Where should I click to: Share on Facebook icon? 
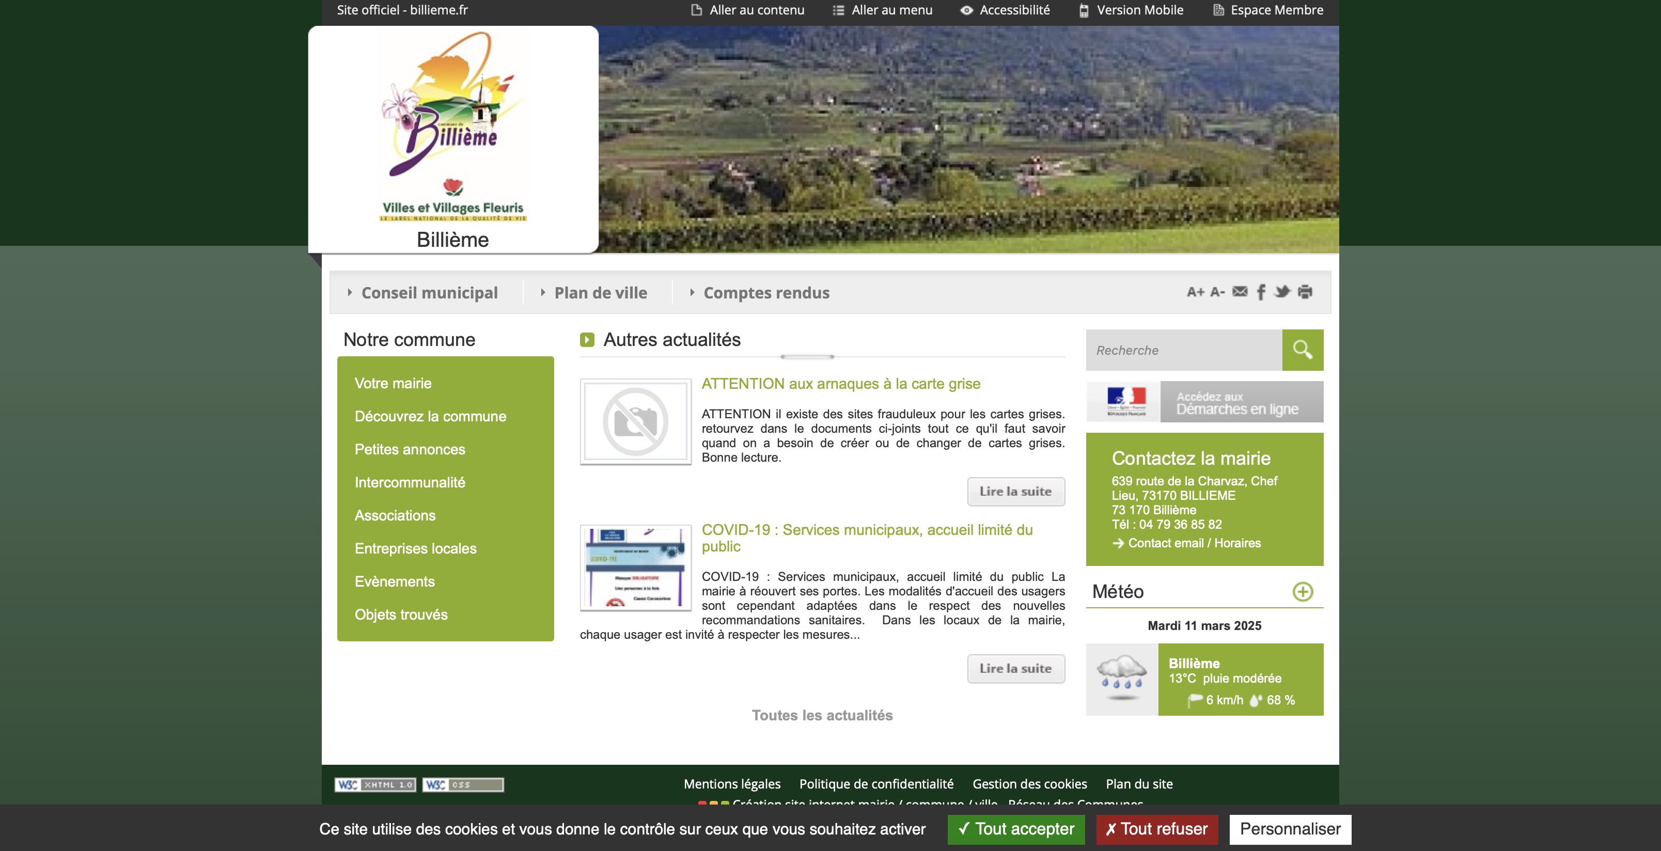pyautogui.click(x=1261, y=292)
